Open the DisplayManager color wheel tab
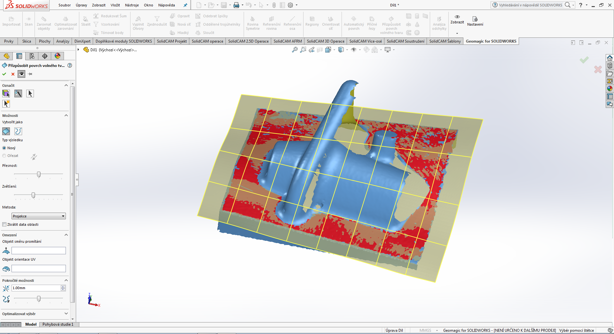Image resolution: width=614 pixels, height=334 pixels. point(58,56)
